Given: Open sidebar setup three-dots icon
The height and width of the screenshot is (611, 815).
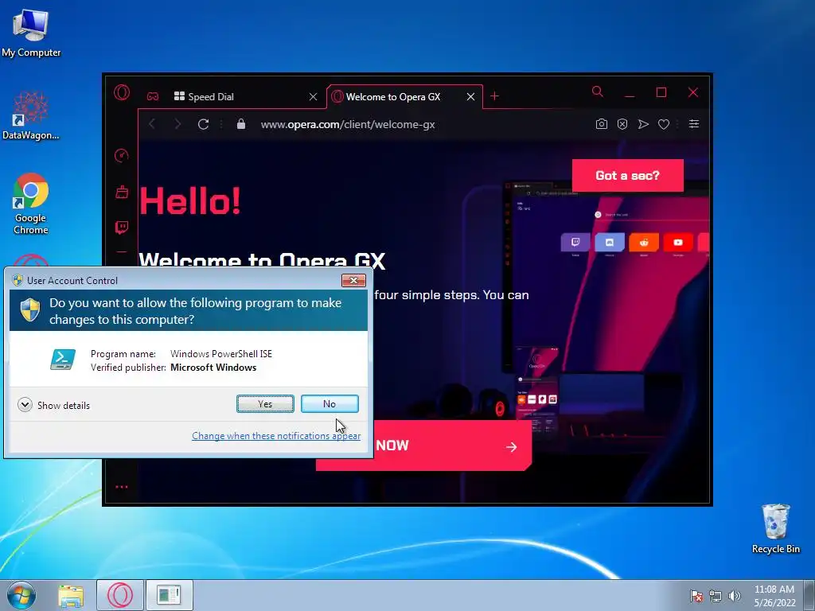Looking at the screenshot, I should [122, 487].
